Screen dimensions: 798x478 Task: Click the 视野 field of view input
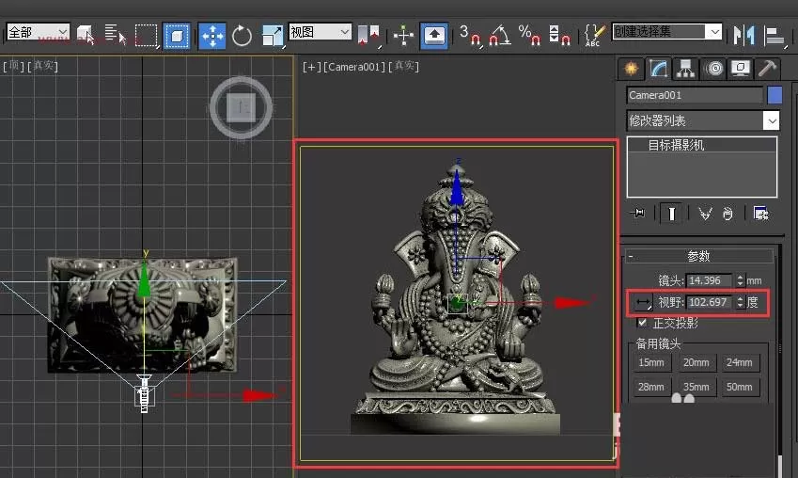pos(711,302)
